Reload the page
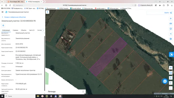Screen dimensions: 174x98 click(x=10, y=5)
